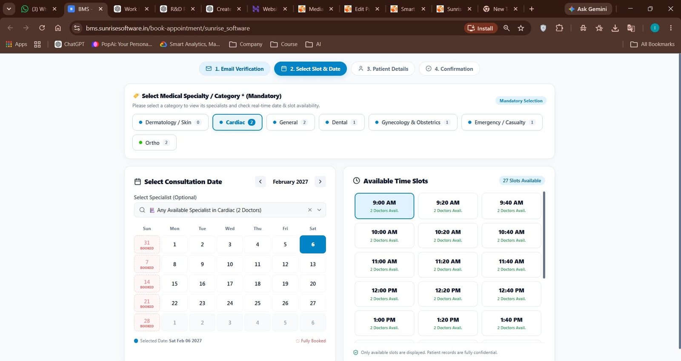Go to step 1 Email Verification
681x361 pixels.
[235, 69]
